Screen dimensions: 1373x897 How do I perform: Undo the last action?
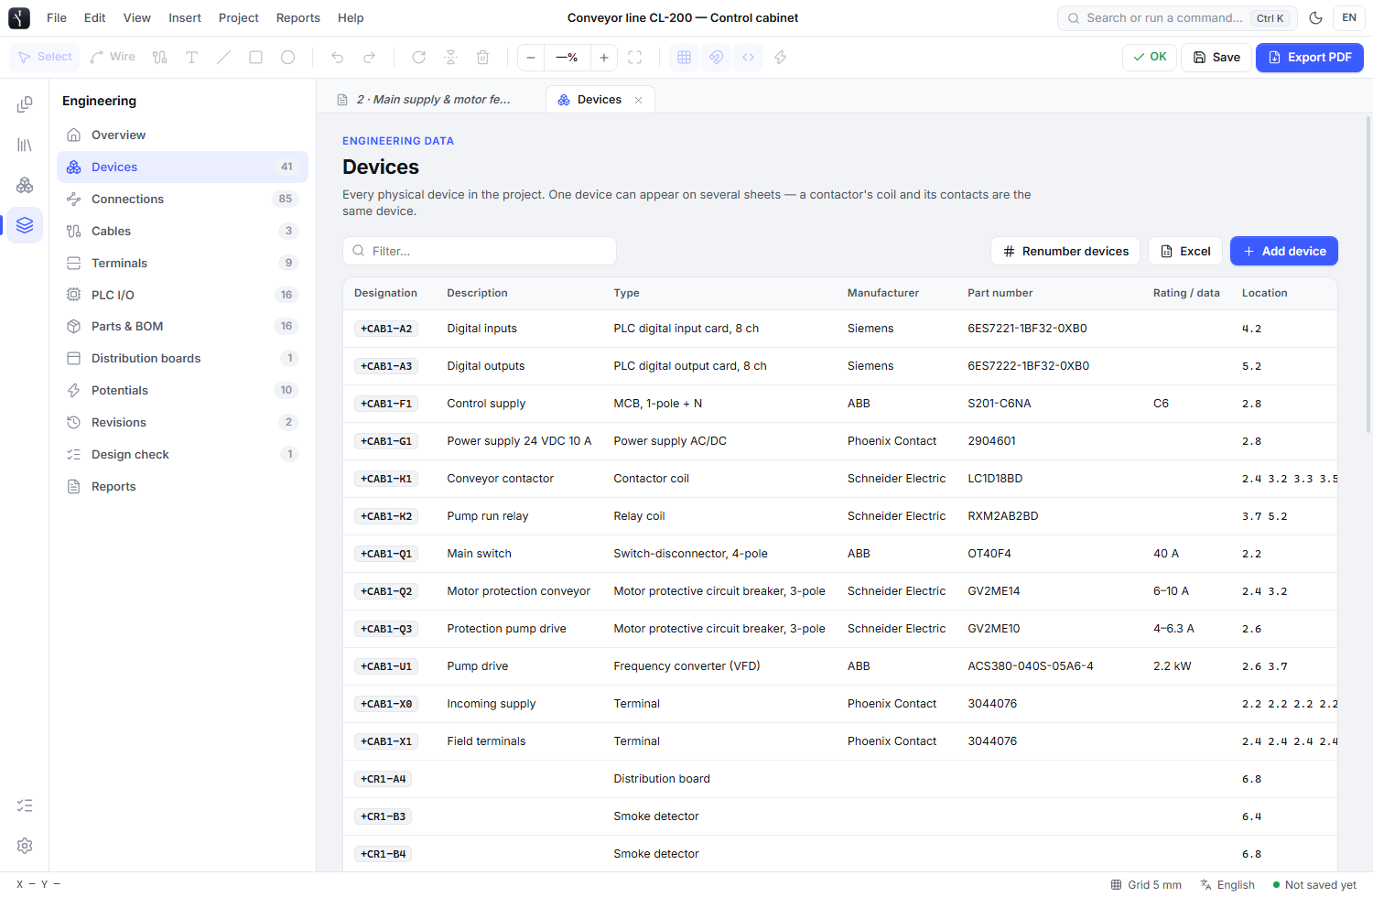(337, 57)
